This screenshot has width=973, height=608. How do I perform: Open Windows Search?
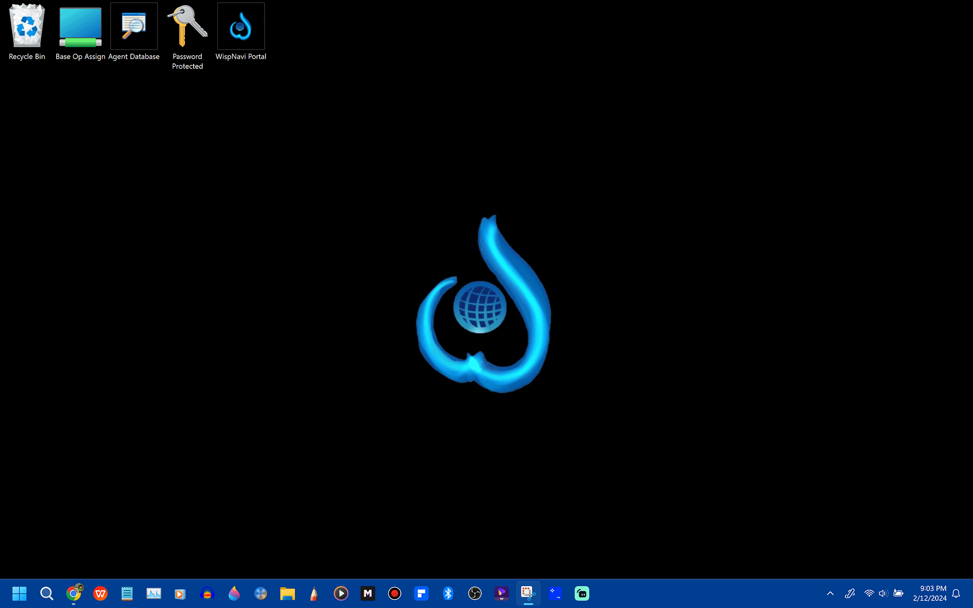pyautogui.click(x=47, y=593)
